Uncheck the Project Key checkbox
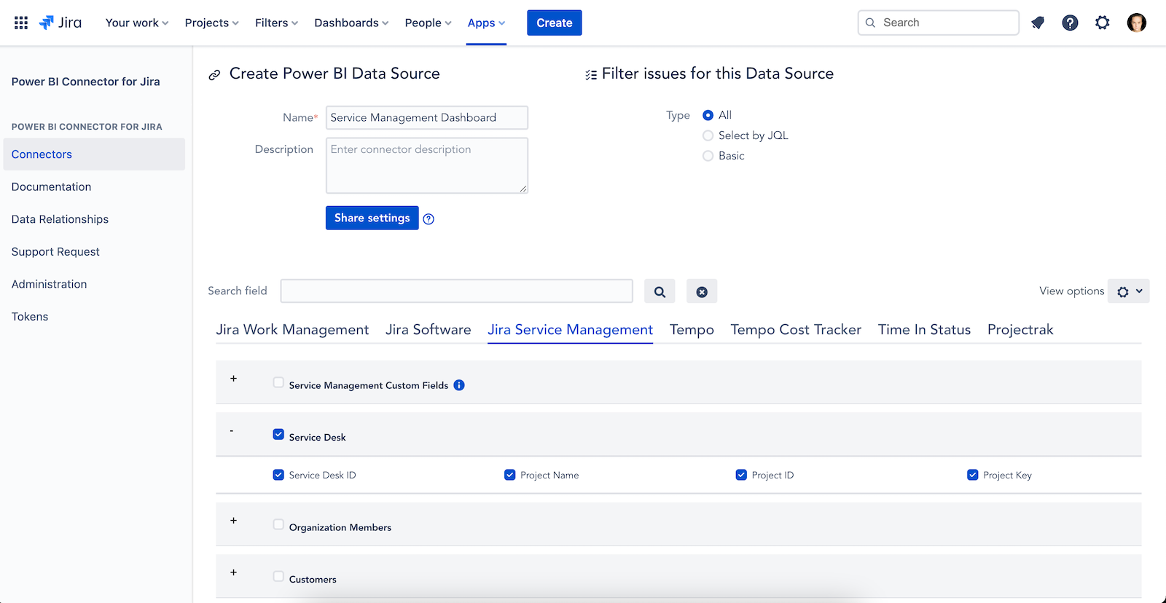Viewport: 1166px width, 603px height. point(972,475)
